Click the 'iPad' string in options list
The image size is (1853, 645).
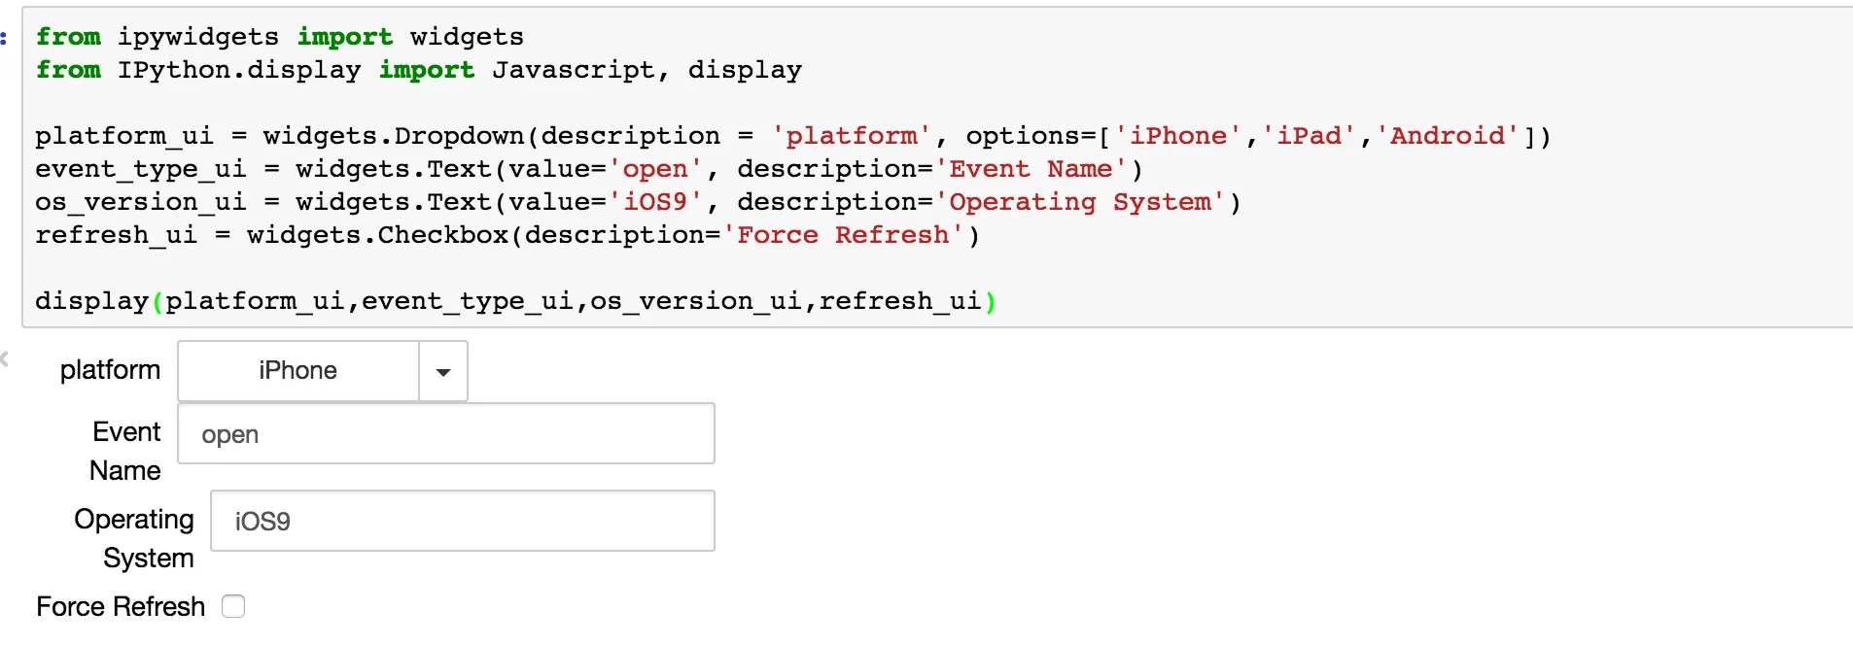click(1309, 136)
